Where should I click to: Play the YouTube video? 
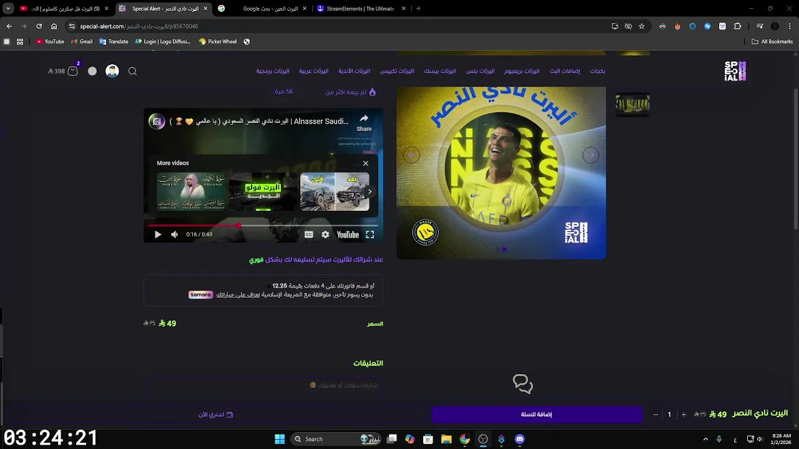pyautogui.click(x=157, y=234)
